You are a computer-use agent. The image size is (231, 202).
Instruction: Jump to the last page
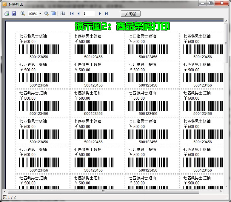[x=107, y=13]
